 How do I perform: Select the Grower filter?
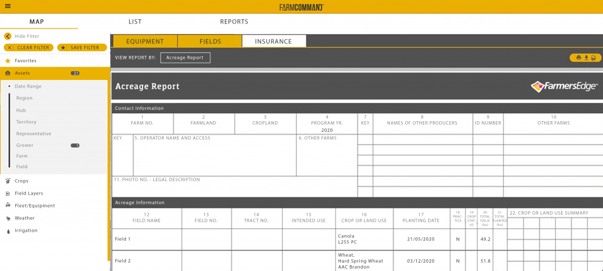tap(25, 145)
